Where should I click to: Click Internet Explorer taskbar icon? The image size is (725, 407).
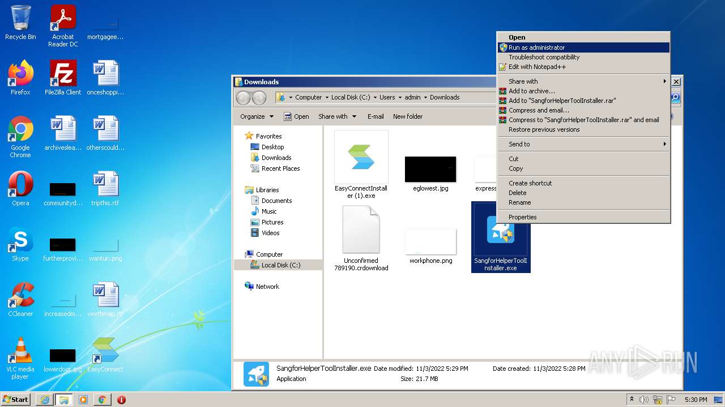point(45,400)
